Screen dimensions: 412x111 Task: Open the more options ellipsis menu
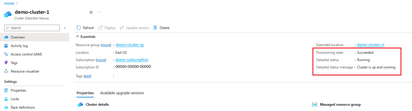tap(99, 12)
